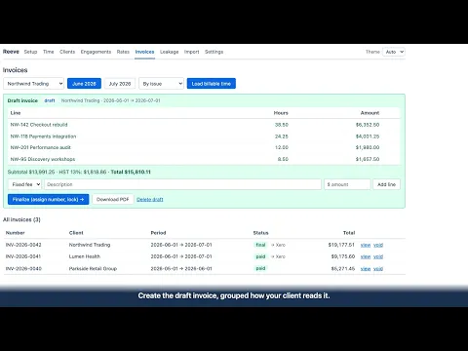Screen dimensions: 468x351
Task: Select NW-201 Performance audit line
Action: tap(204, 147)
